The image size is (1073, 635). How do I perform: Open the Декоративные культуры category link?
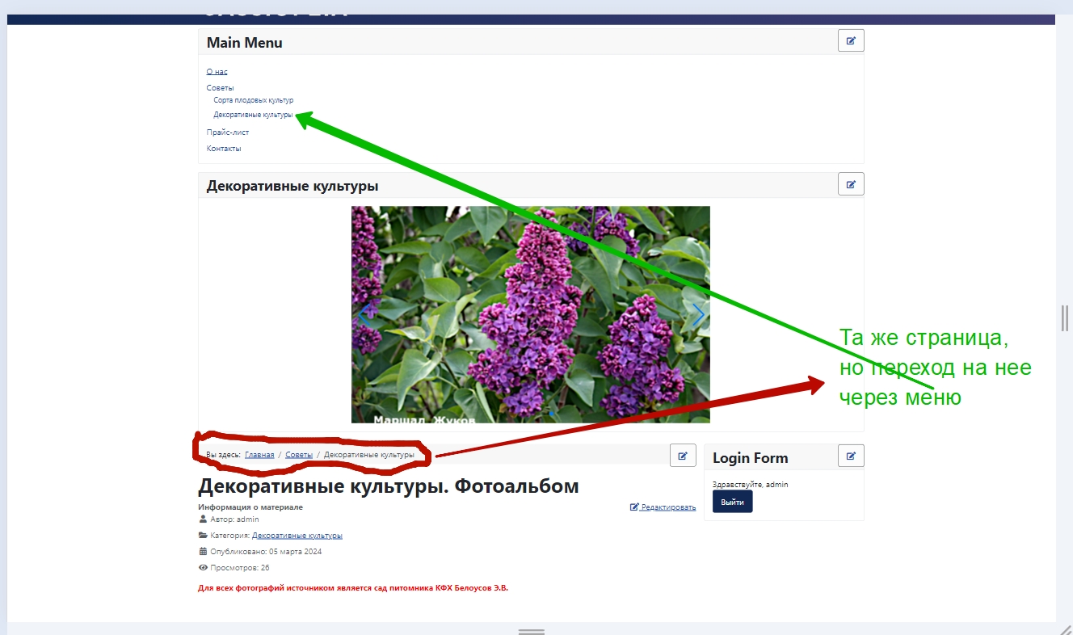tap(297, 536)
